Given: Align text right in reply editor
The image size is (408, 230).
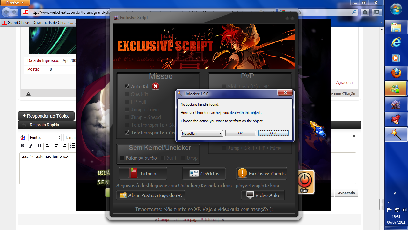Looking at the screenshot, I should coord(64,146).
